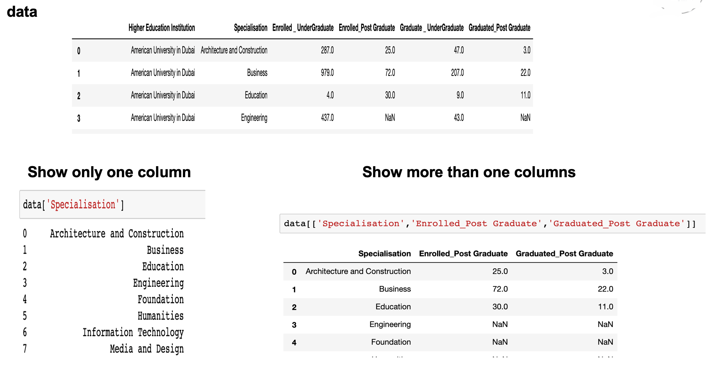
Task: Click 'Show only one column' heading
Action: [109, 172]
